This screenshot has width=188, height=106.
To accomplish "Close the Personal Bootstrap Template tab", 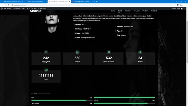I will (93, 2).
